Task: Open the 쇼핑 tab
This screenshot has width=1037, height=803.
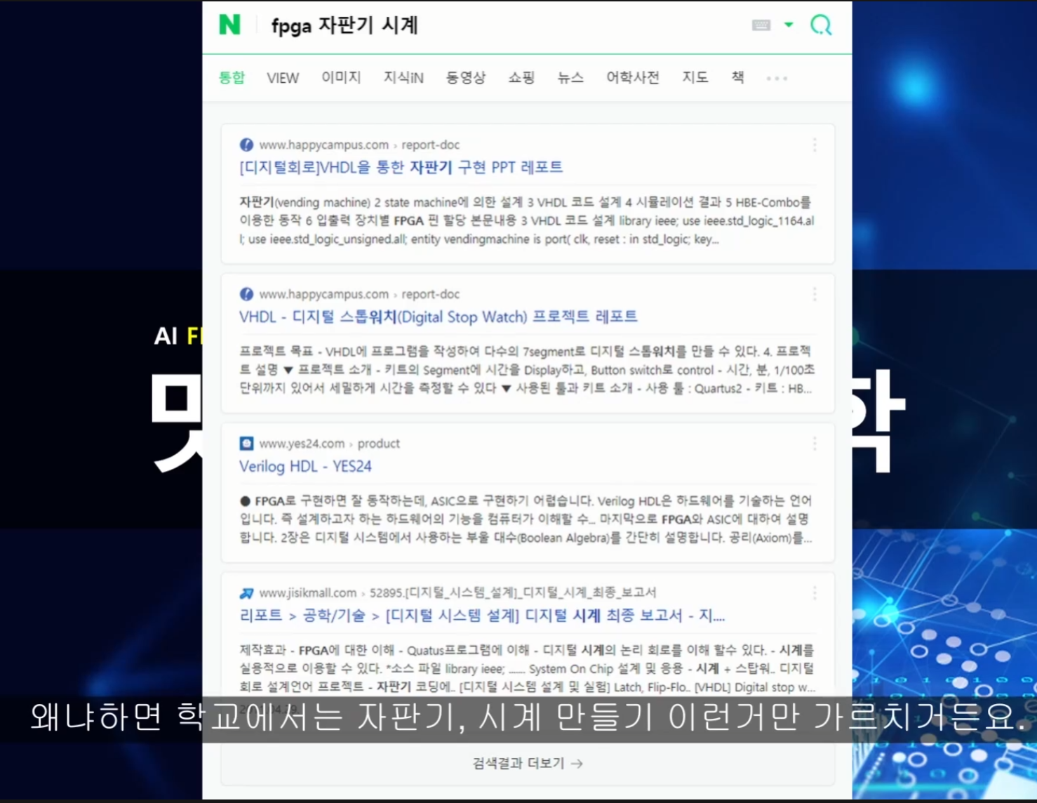Action: click(521, 77)
